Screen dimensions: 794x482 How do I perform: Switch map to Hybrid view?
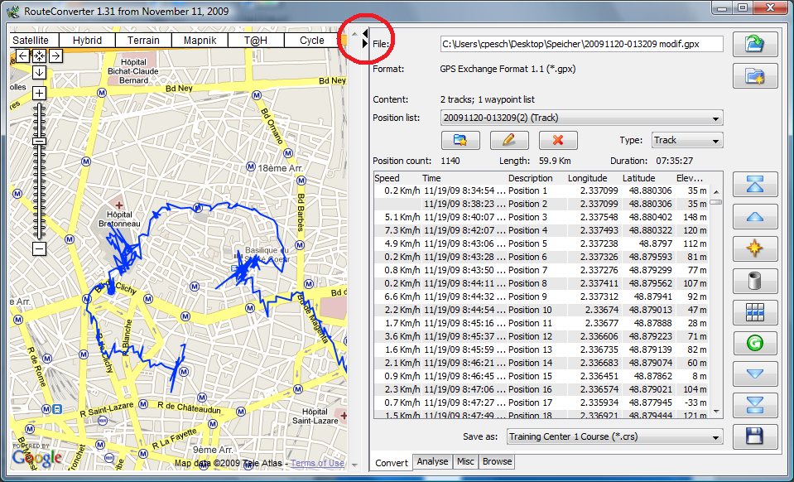pos(87,41)
